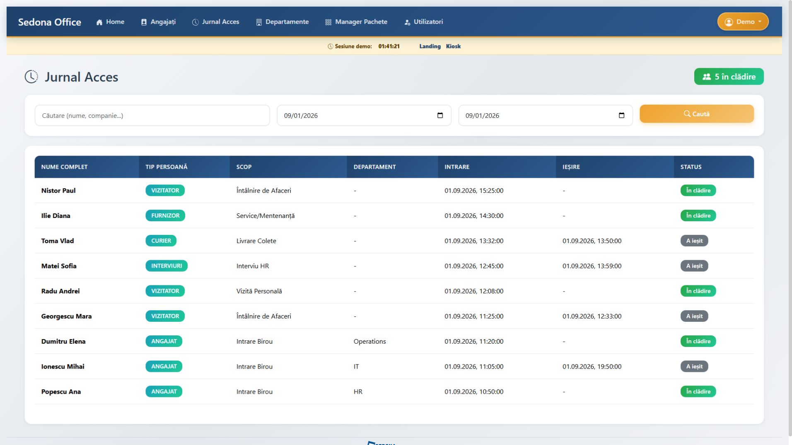Click the Utilizatori person-gear icon
Screen dimensions: 792x445
(x=407, y=22)
